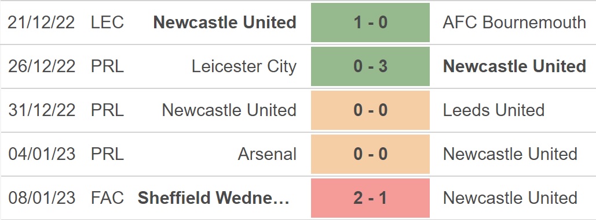Open the 0 - 3 score box
The image size is (596, 220).
(x=370, y=66)
